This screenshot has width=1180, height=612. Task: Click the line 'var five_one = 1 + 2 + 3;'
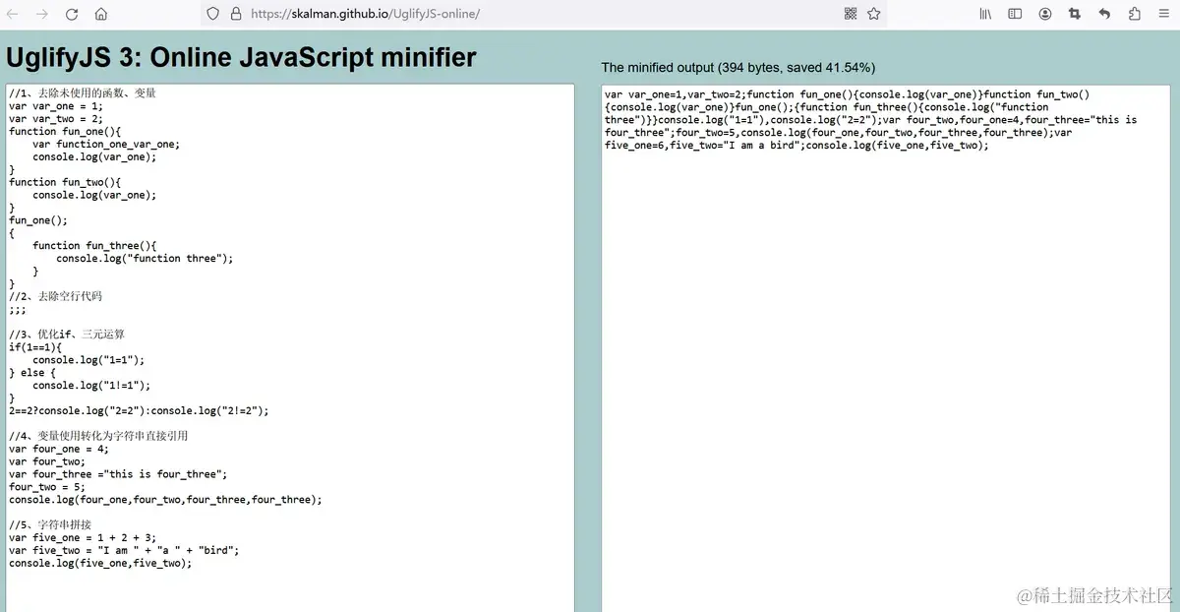(83, 538)
